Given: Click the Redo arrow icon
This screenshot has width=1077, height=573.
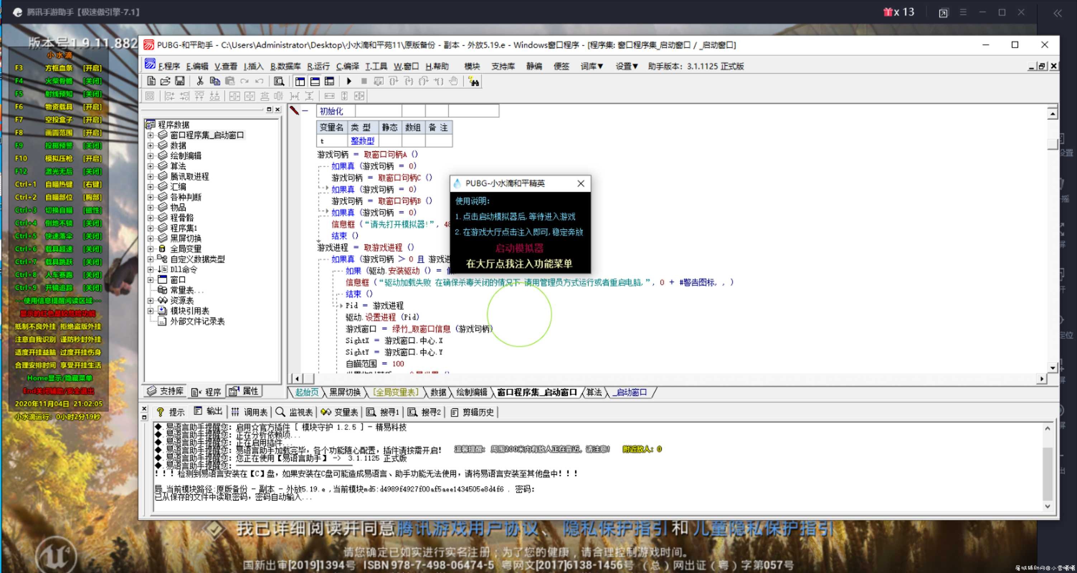Looking at the screenshot, I should pos(245,81).
